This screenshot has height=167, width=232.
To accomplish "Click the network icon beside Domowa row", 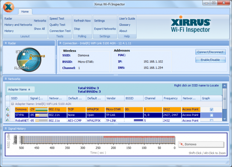I will pos(8,109).
